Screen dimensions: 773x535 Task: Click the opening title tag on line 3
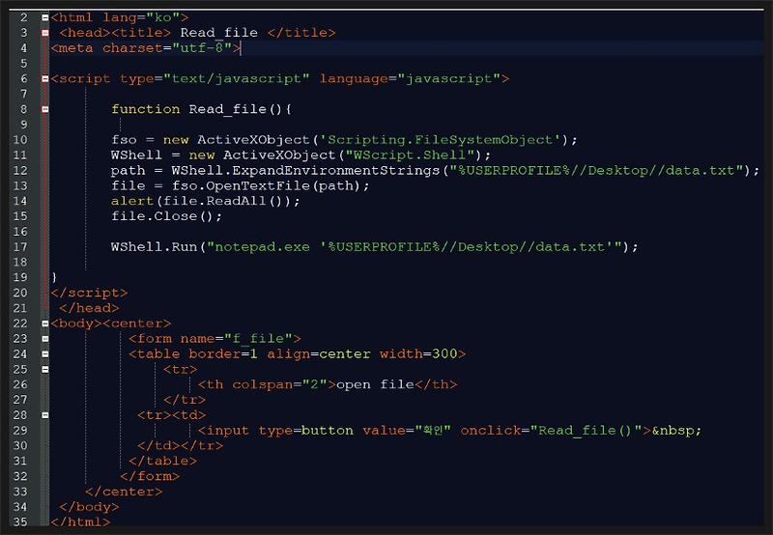(x=141, y=33)
